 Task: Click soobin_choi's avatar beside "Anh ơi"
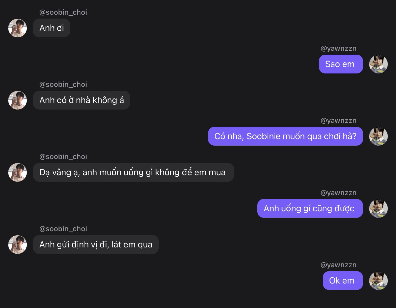tap(18, 28)
